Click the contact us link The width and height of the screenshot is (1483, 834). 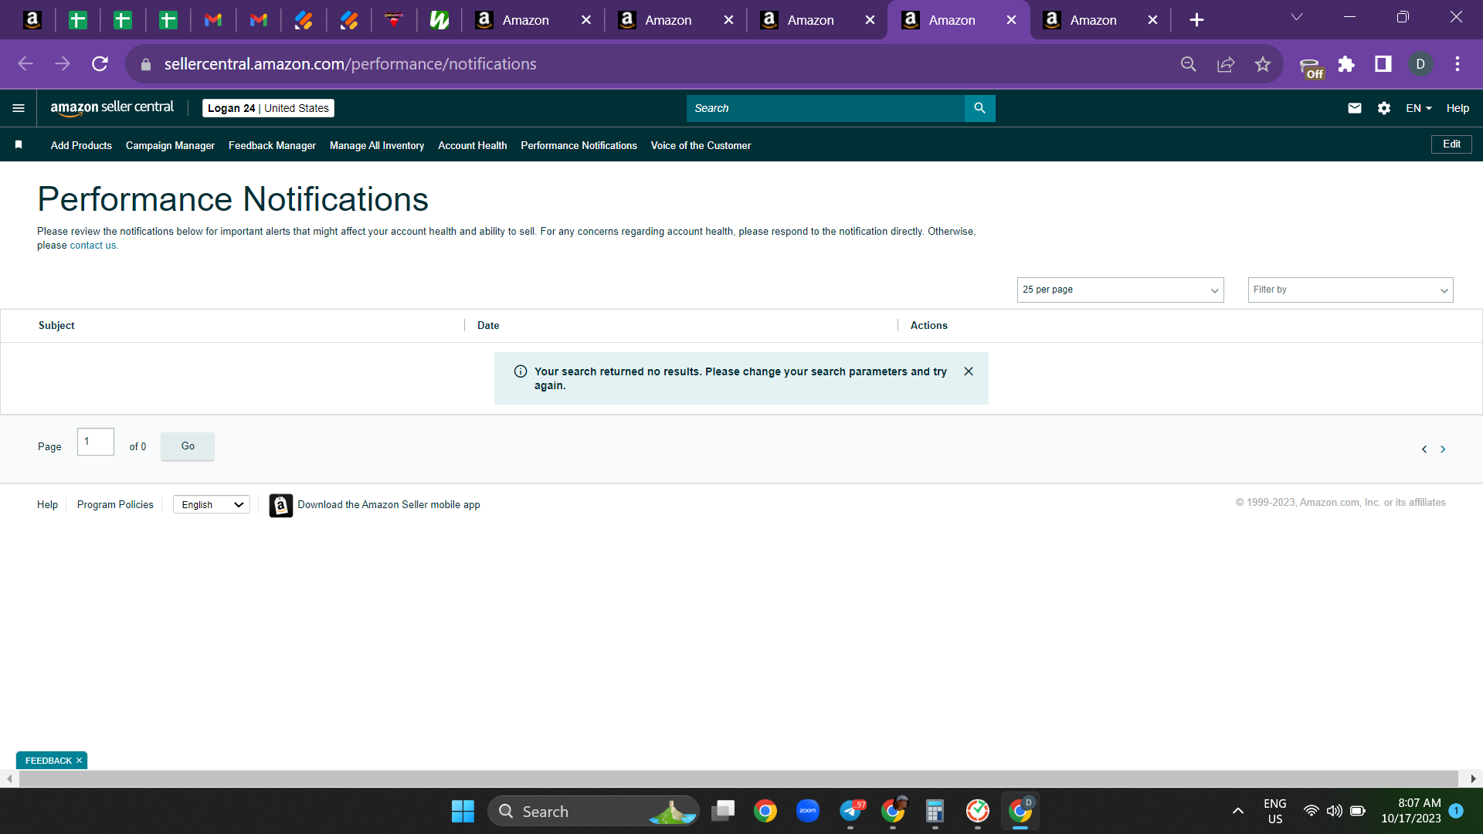click(x=93, y=246)
